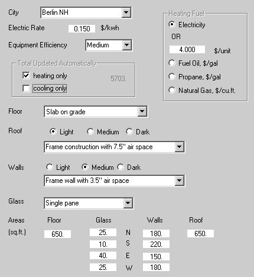The width and height of the screenshot is (254, 277).
Task: Select Natural Gas heating fuel option
Action: [172, 90]
